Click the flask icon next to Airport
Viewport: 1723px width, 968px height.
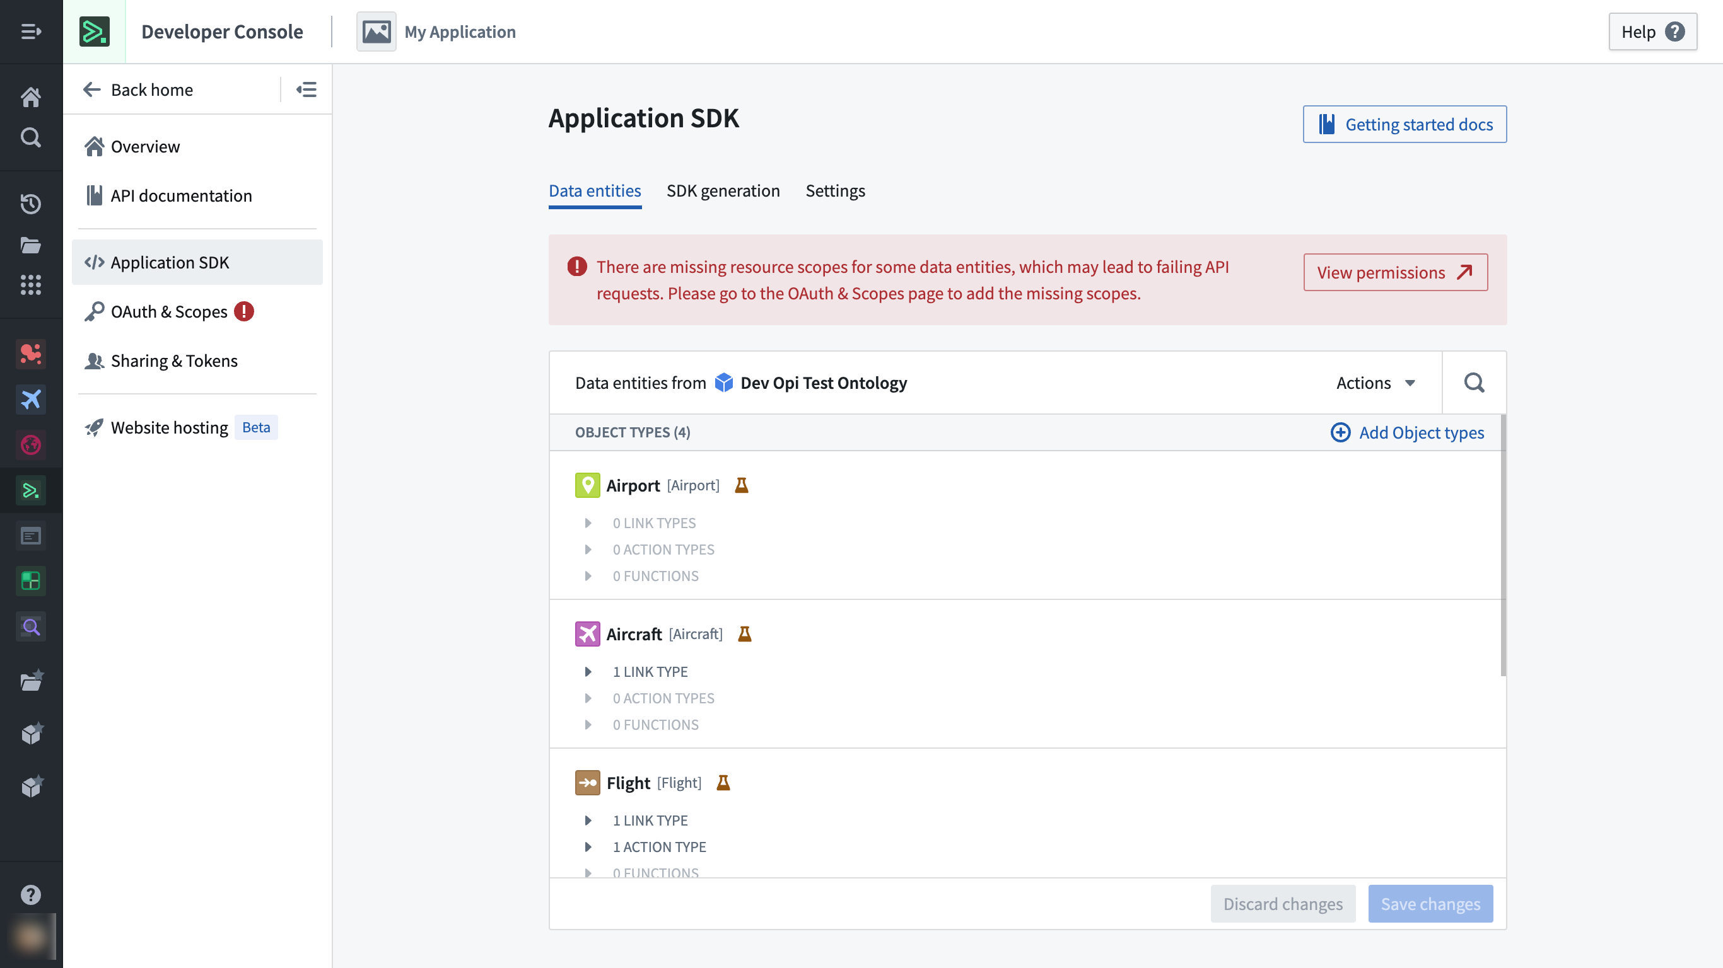point(742,485)
